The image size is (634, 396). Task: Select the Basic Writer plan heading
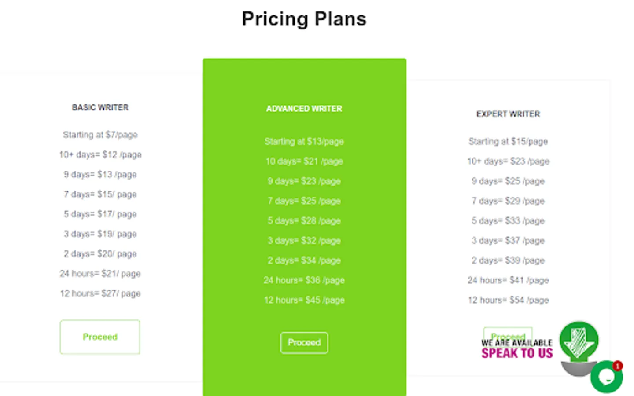click(100, 107)
